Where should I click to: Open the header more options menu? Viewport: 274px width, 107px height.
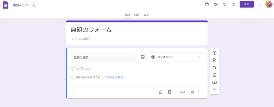click(x=260, y=4)
